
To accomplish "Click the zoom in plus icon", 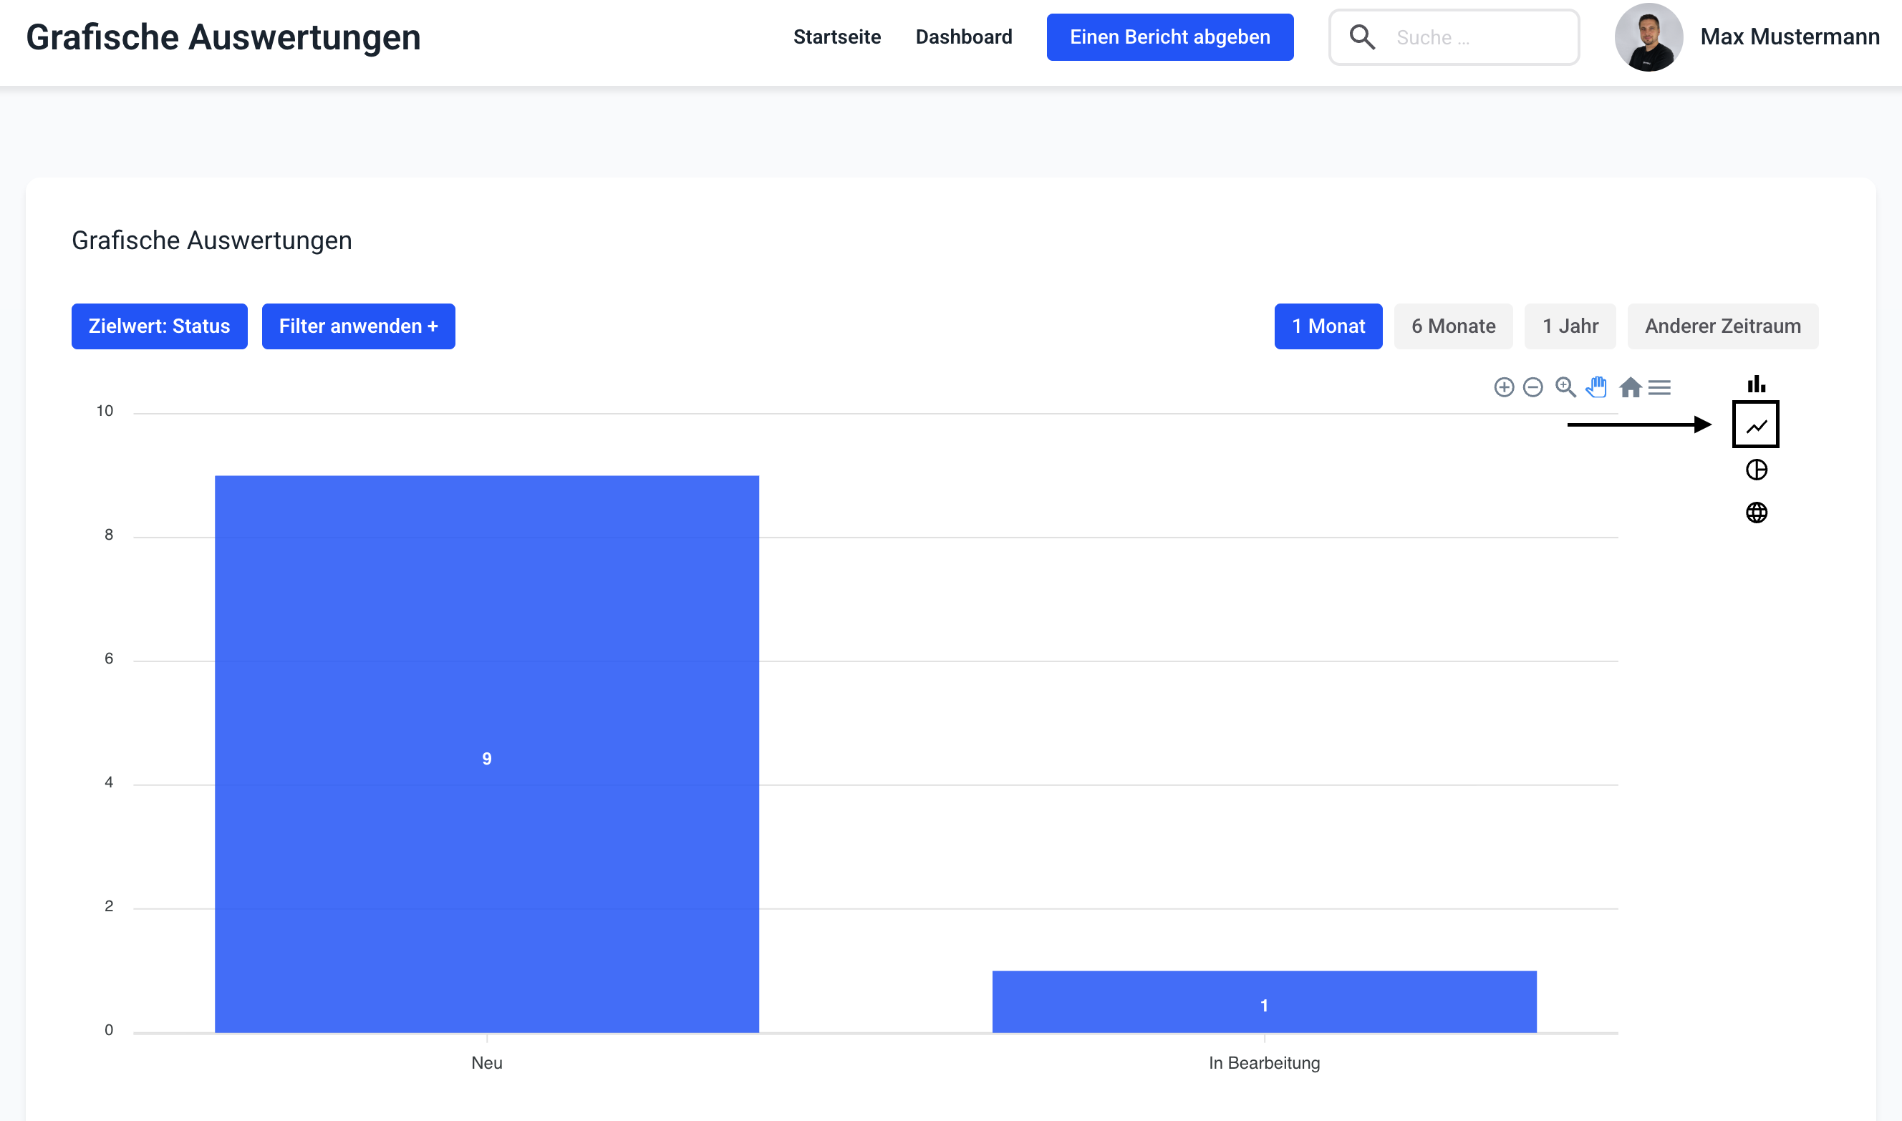I will coord(1504,387).
